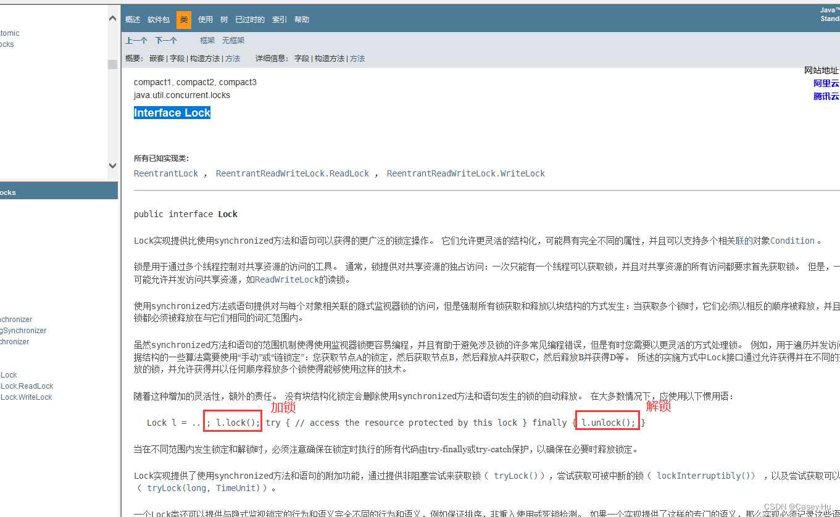Open the Condition class link

(x=792, y=241)
